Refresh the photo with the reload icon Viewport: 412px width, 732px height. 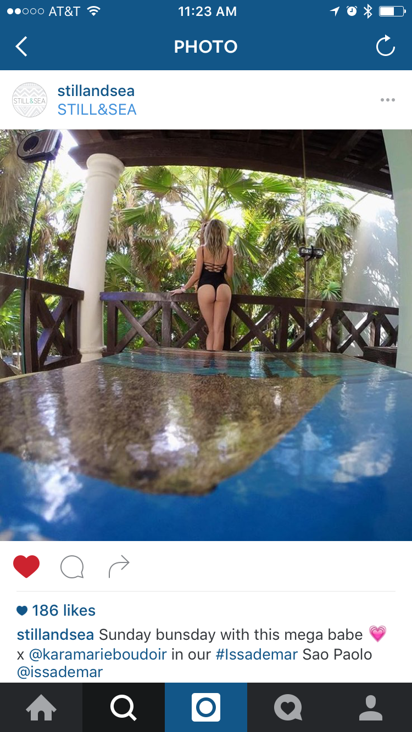click(386, 46)
